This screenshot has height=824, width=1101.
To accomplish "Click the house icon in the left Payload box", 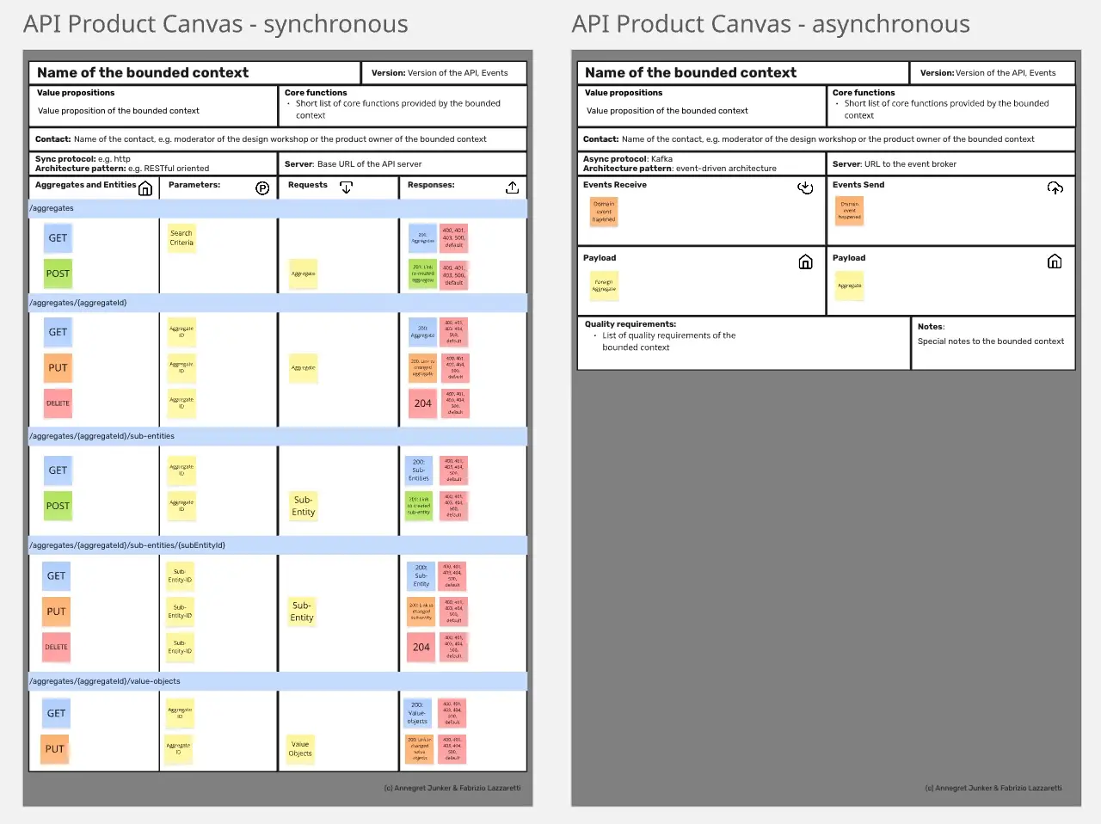I will pos(805,261).
